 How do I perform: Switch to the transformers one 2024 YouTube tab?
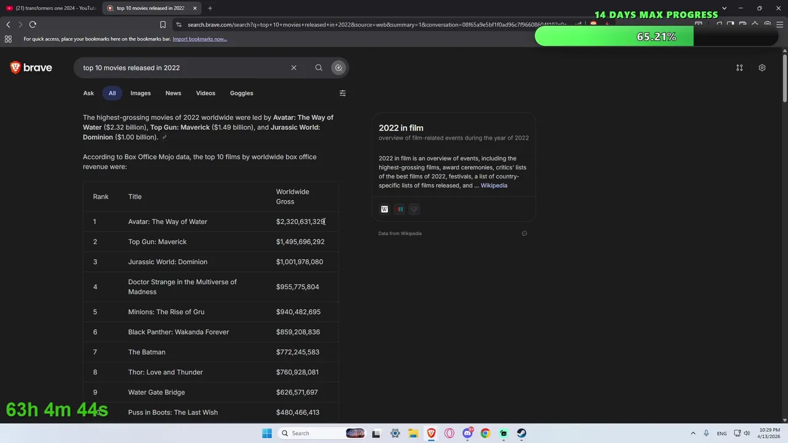pos(50,8)
